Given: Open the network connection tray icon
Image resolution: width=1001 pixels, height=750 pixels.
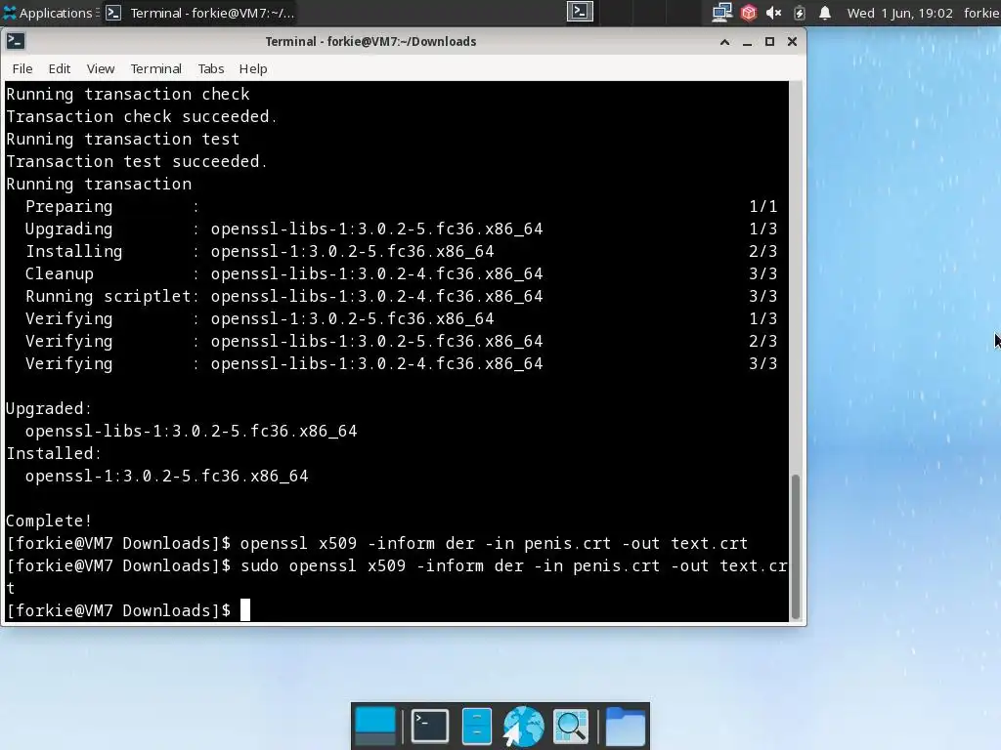Looking at the screenshot, I should click(722, 13).
